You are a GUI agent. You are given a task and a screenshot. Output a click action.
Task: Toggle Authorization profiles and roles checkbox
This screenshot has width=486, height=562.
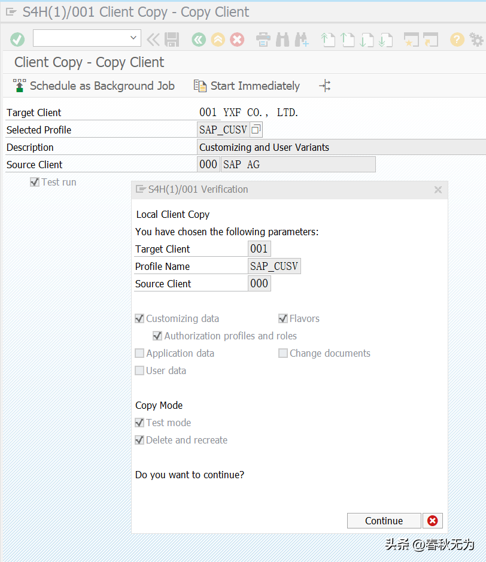157,336
